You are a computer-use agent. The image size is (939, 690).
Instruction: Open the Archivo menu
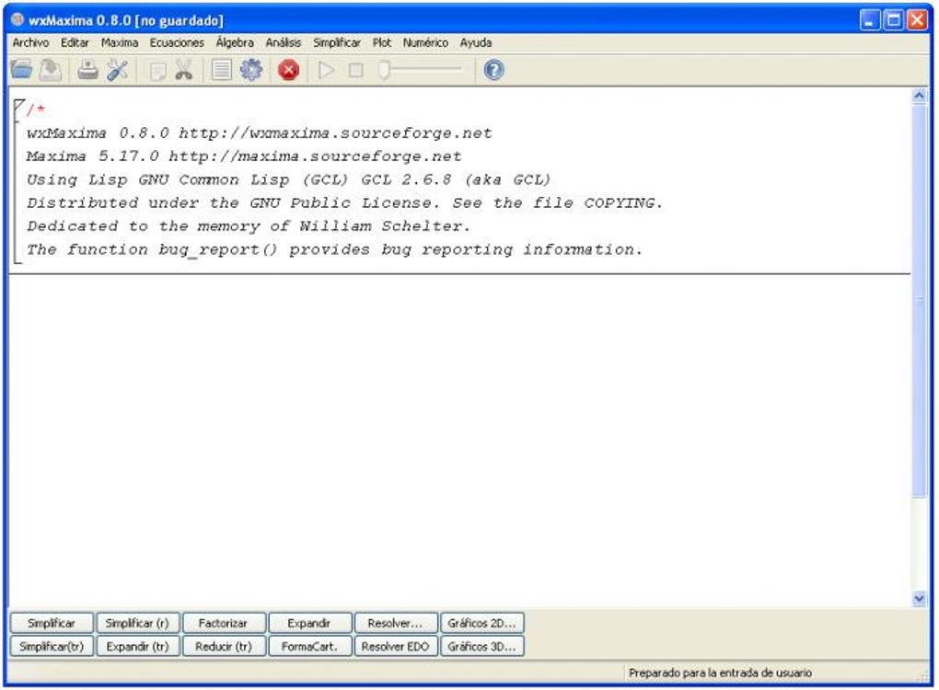[30, 42]
